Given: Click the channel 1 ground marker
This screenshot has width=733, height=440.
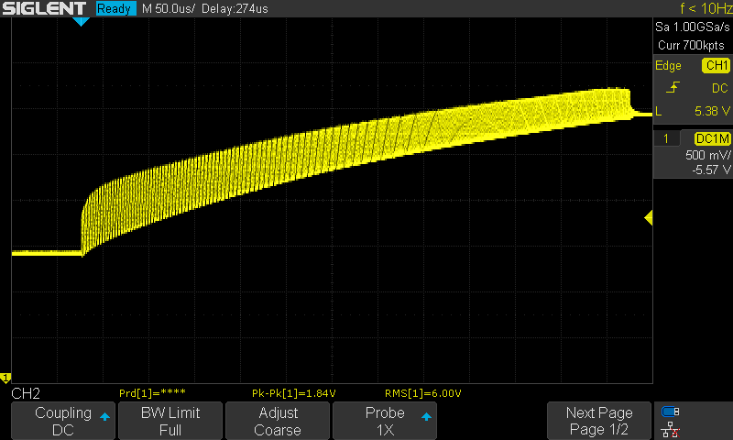Looking at the screenshot, I should pos(5,378).
